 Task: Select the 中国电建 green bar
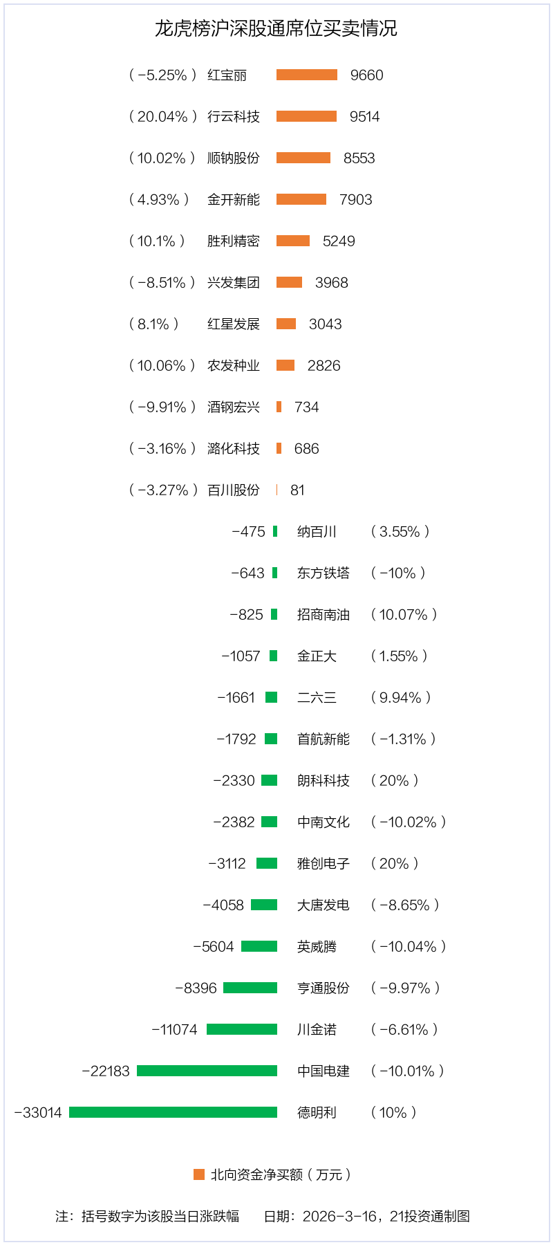point(207,1071)
